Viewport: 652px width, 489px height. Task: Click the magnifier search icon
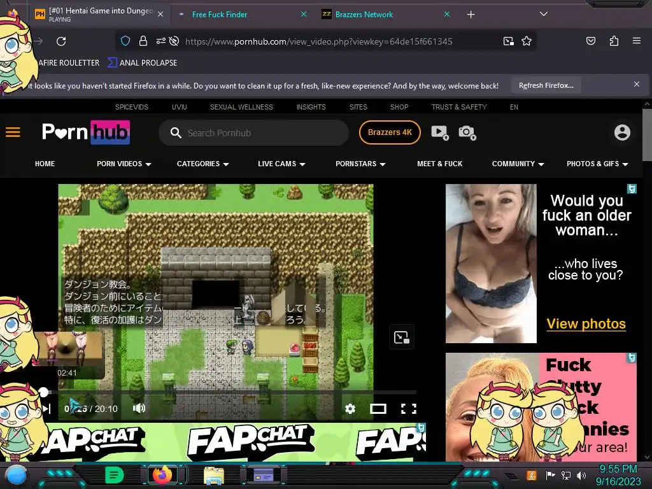pyautogui.click(x=176, y=132)
